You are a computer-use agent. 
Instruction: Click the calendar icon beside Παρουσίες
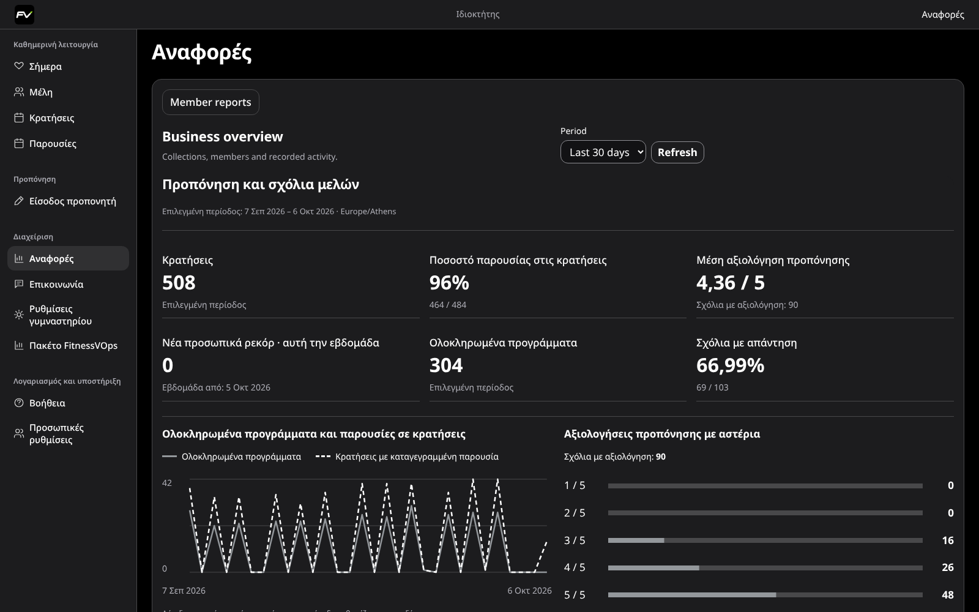[x=19, y=143]
